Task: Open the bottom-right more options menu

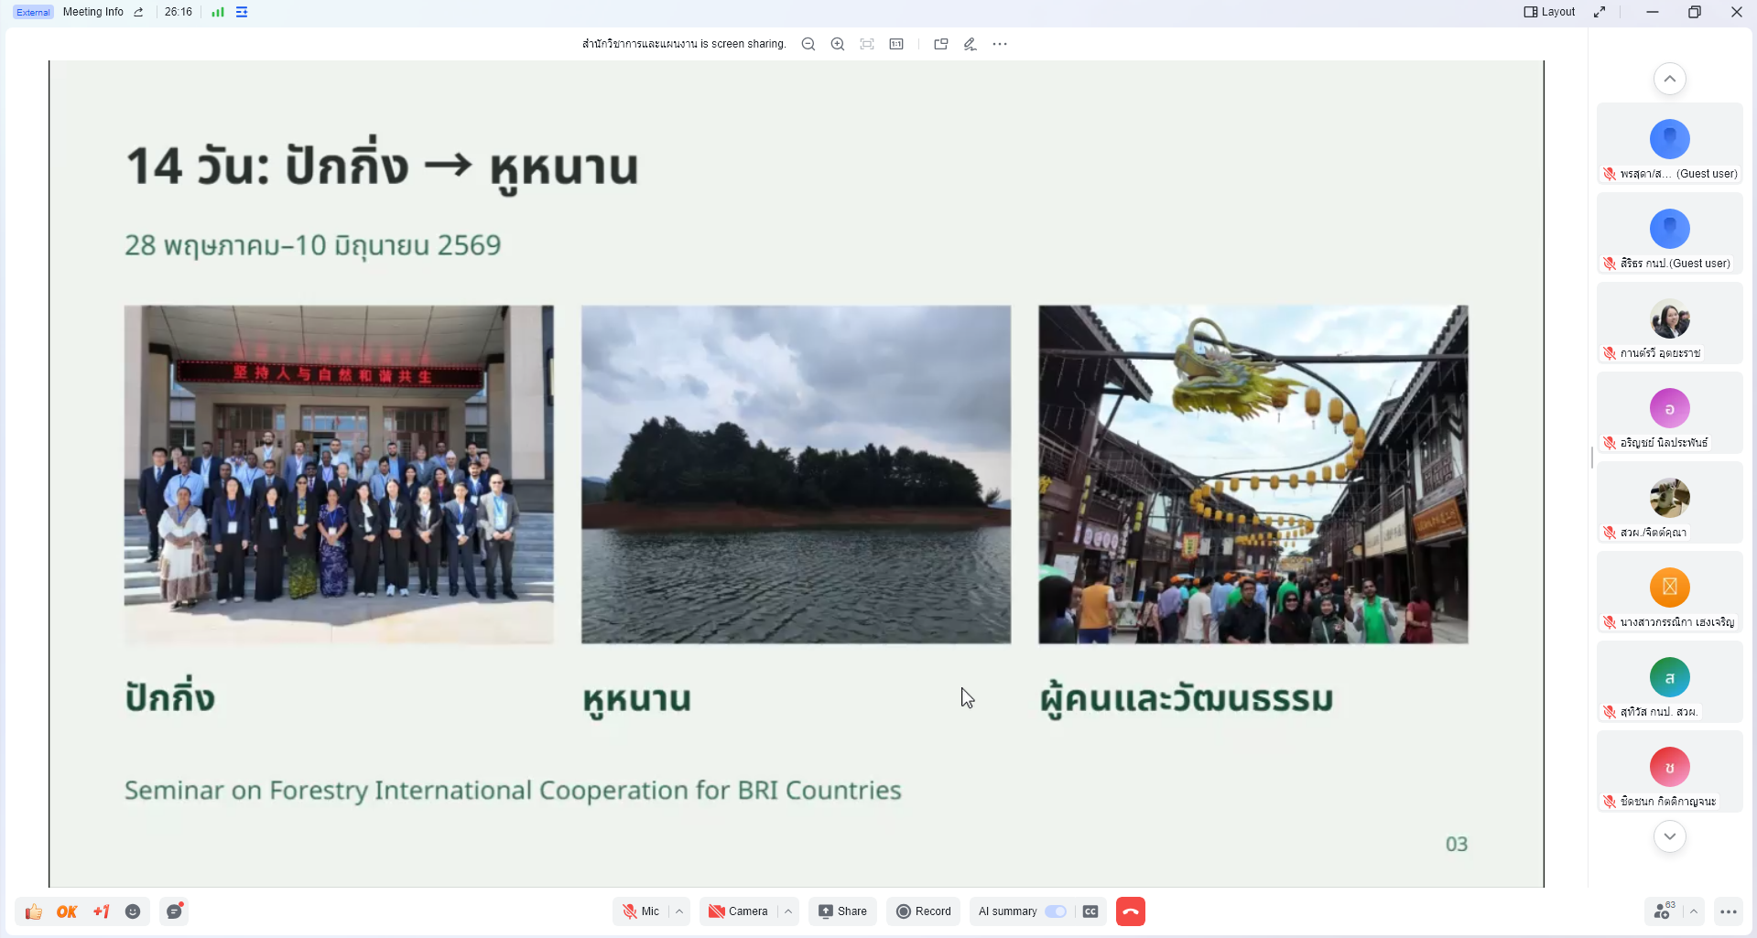Action: coord(1729,911)
